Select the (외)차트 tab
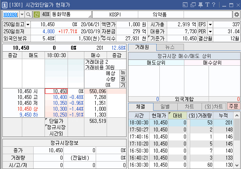Viewport: 241px width, 169px height. tap(214, 107)
